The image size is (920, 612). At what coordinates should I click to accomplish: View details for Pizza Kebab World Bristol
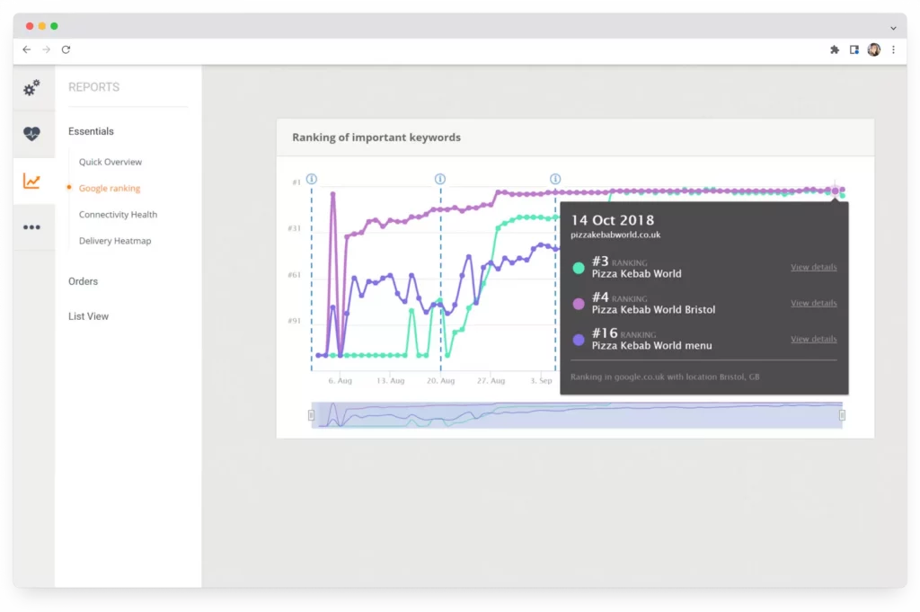(x=813, y=303)
